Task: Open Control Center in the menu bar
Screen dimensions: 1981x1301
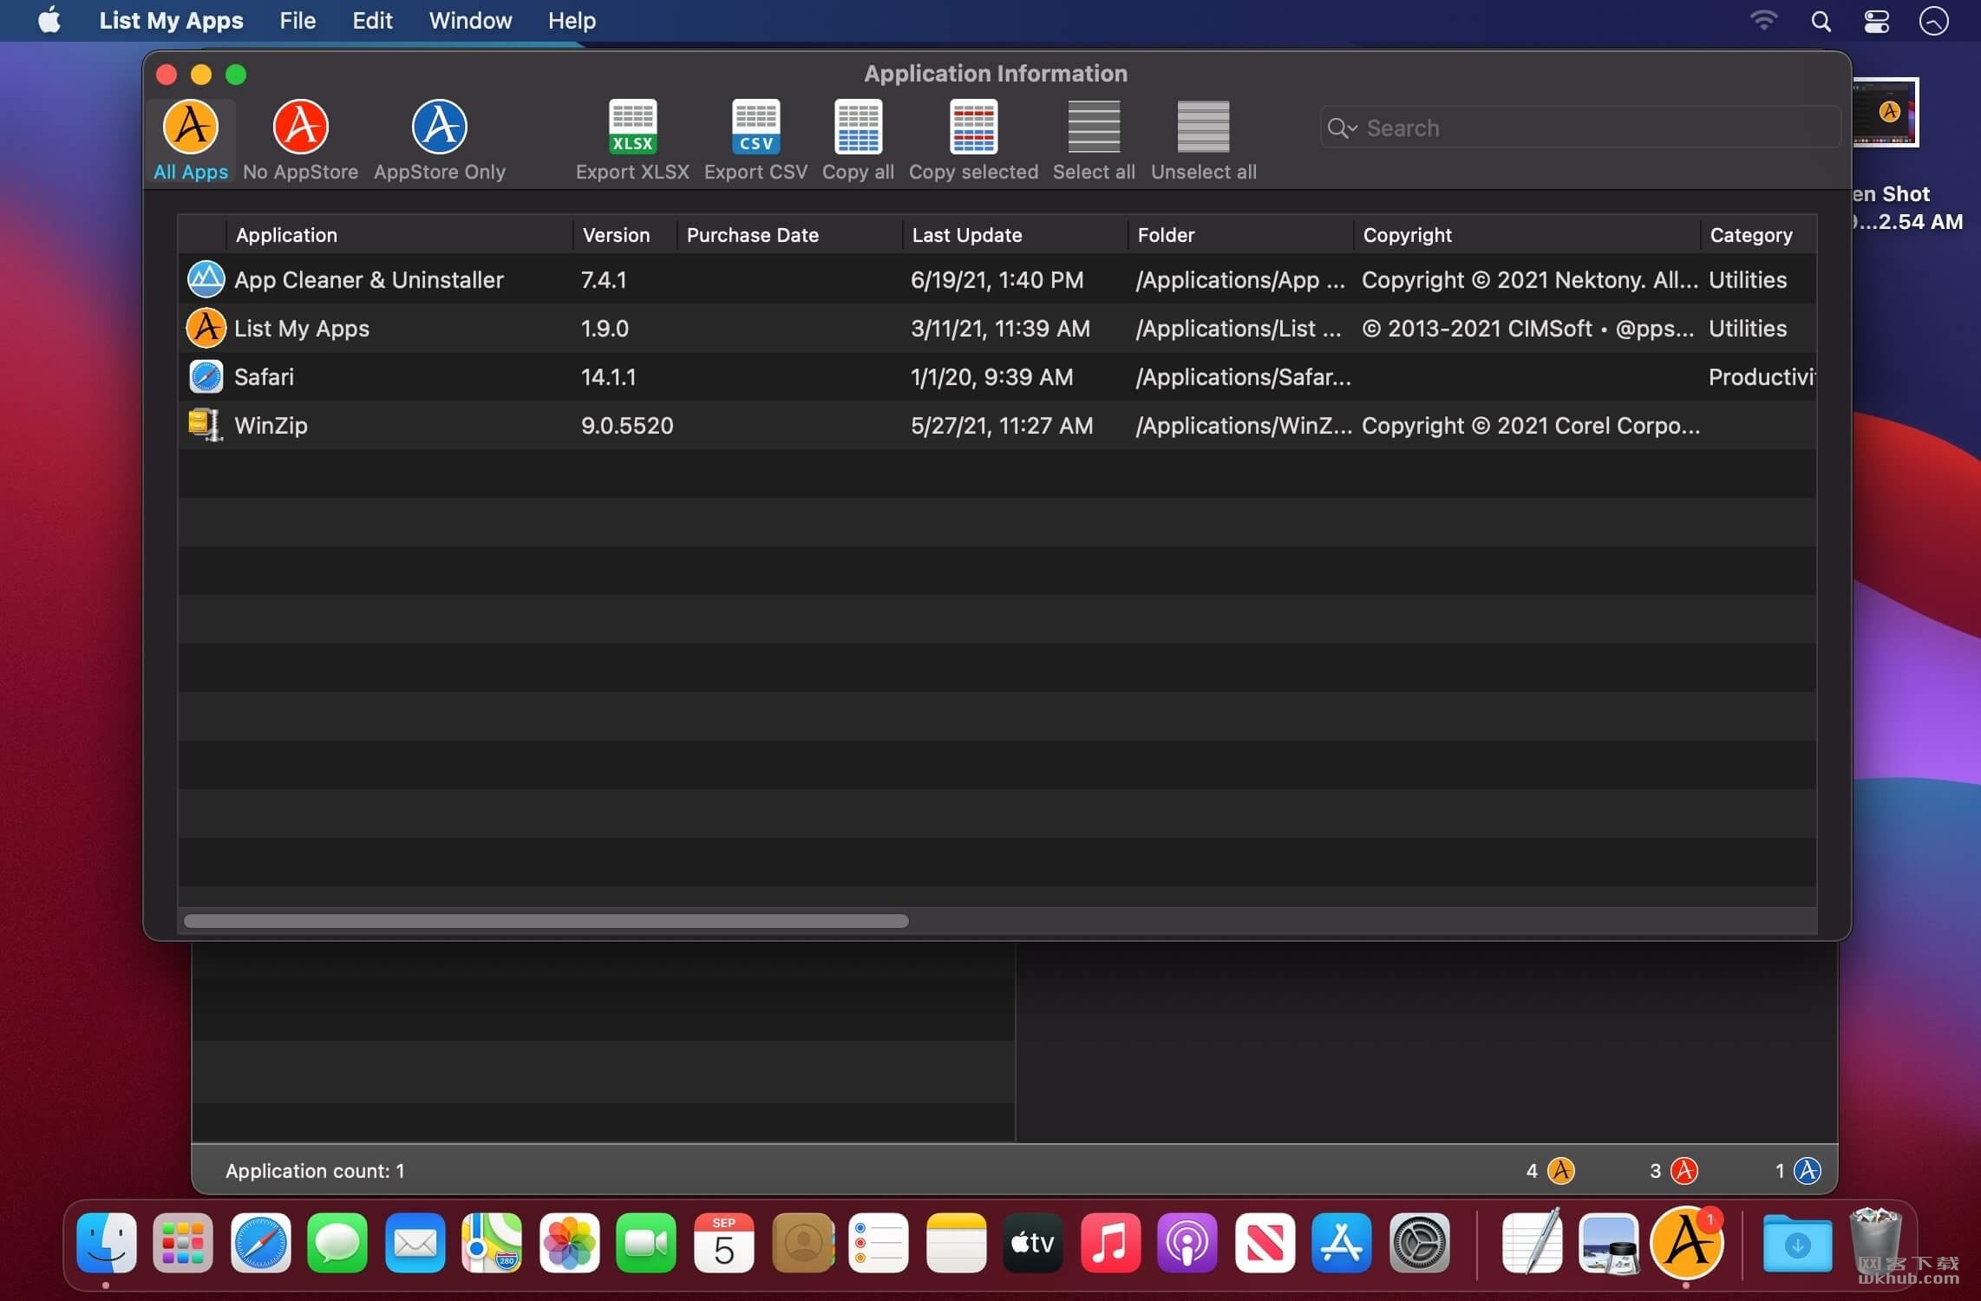Action: pyautogui.click(x=1876, y=21)
